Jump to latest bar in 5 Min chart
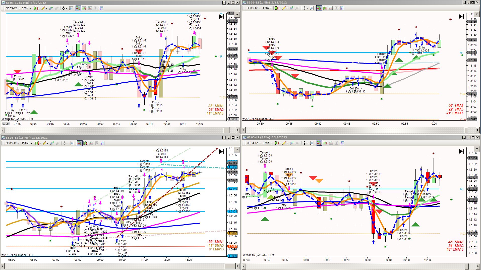Viewport: 481px width, 270px height. [221, 17]
